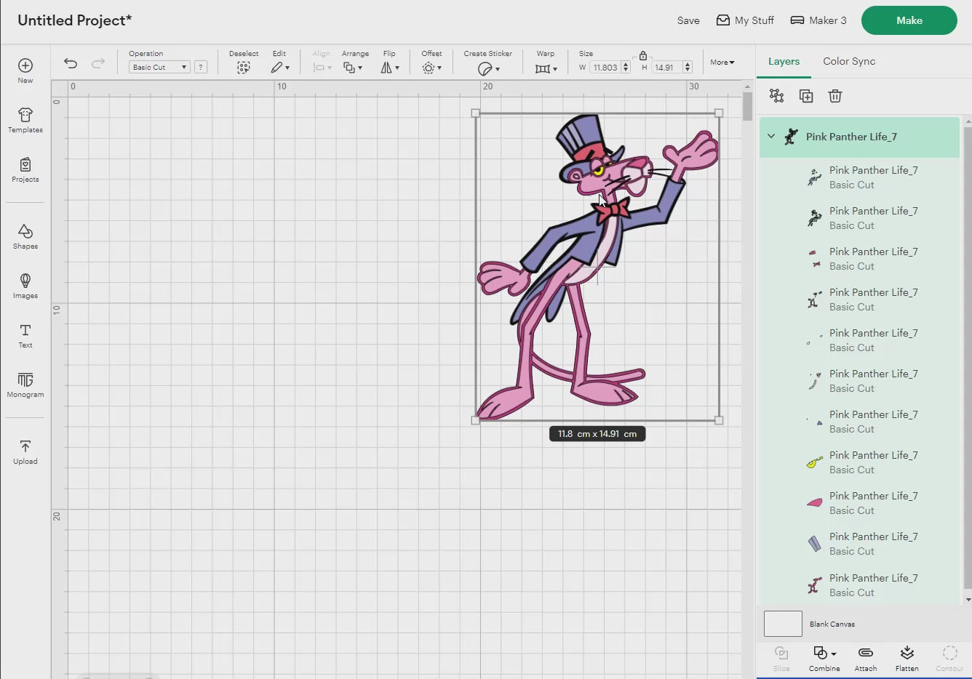The image size is (972, 679).
Task: Open the Combine menu
Action: pyautogui.click(x=824, y=659)
